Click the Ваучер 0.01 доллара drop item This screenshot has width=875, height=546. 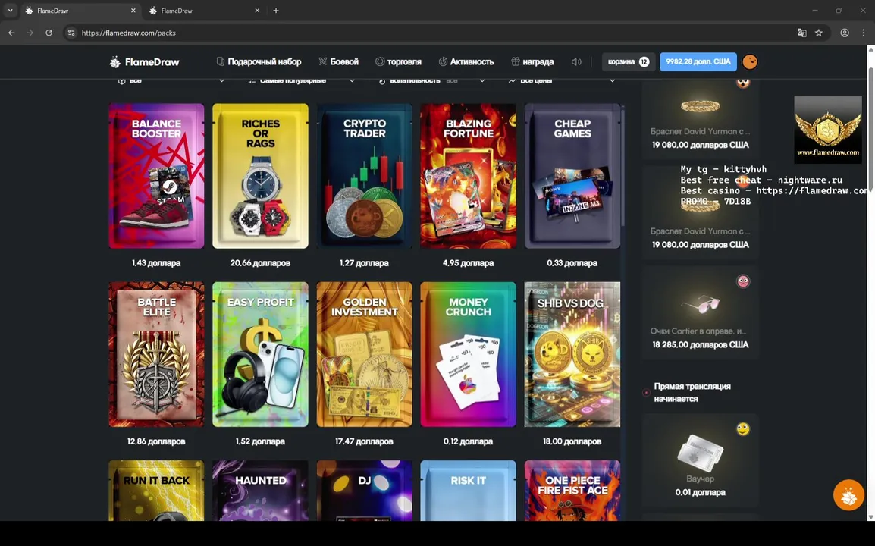tap(701, 461)
